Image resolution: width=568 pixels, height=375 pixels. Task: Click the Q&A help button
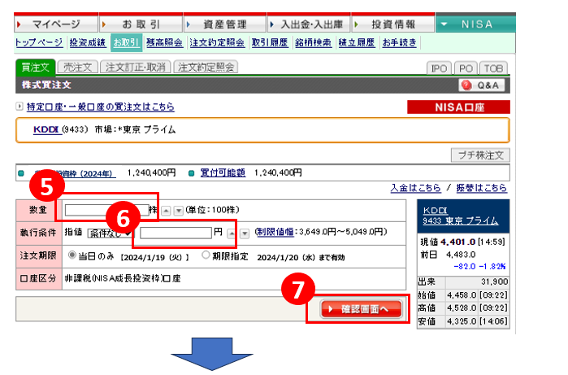click(x=481, y=85)
